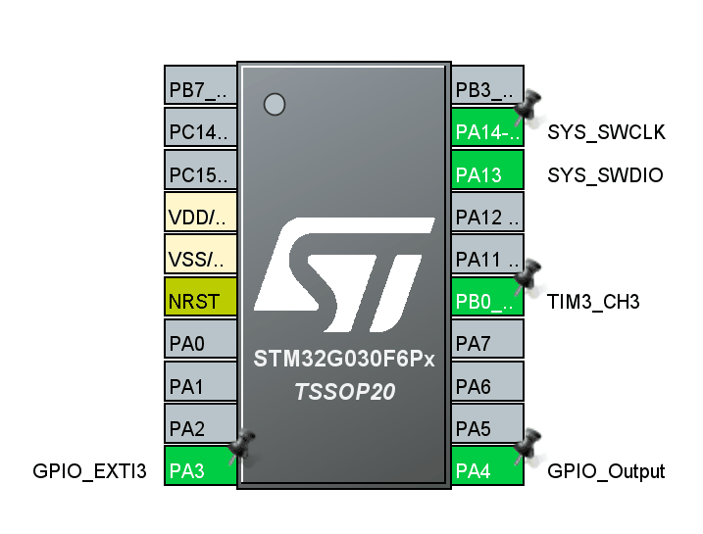The image size is (703, 534).
Task: Select pin PA1
Action: click(200, 381)
